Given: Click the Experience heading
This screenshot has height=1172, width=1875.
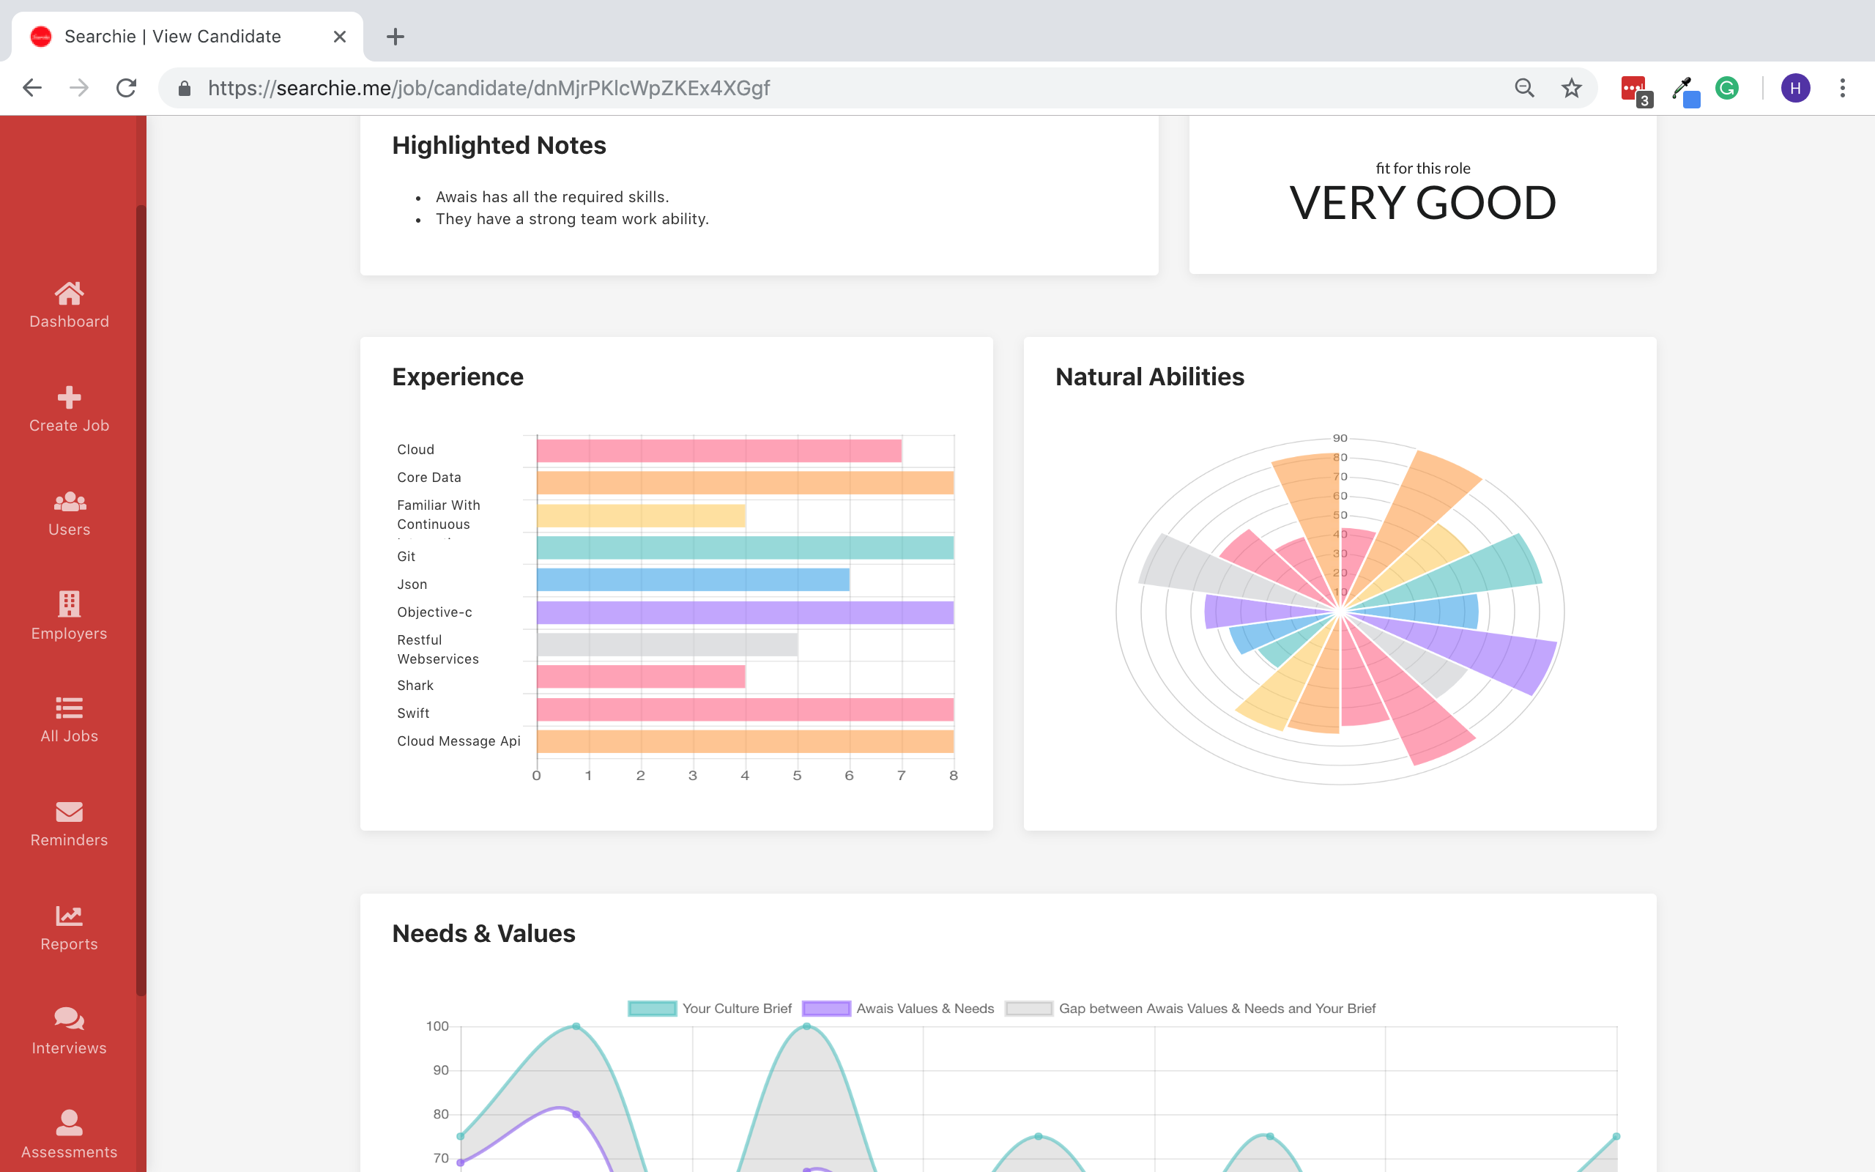Looking at the screenshot, I should click(458, 377).
